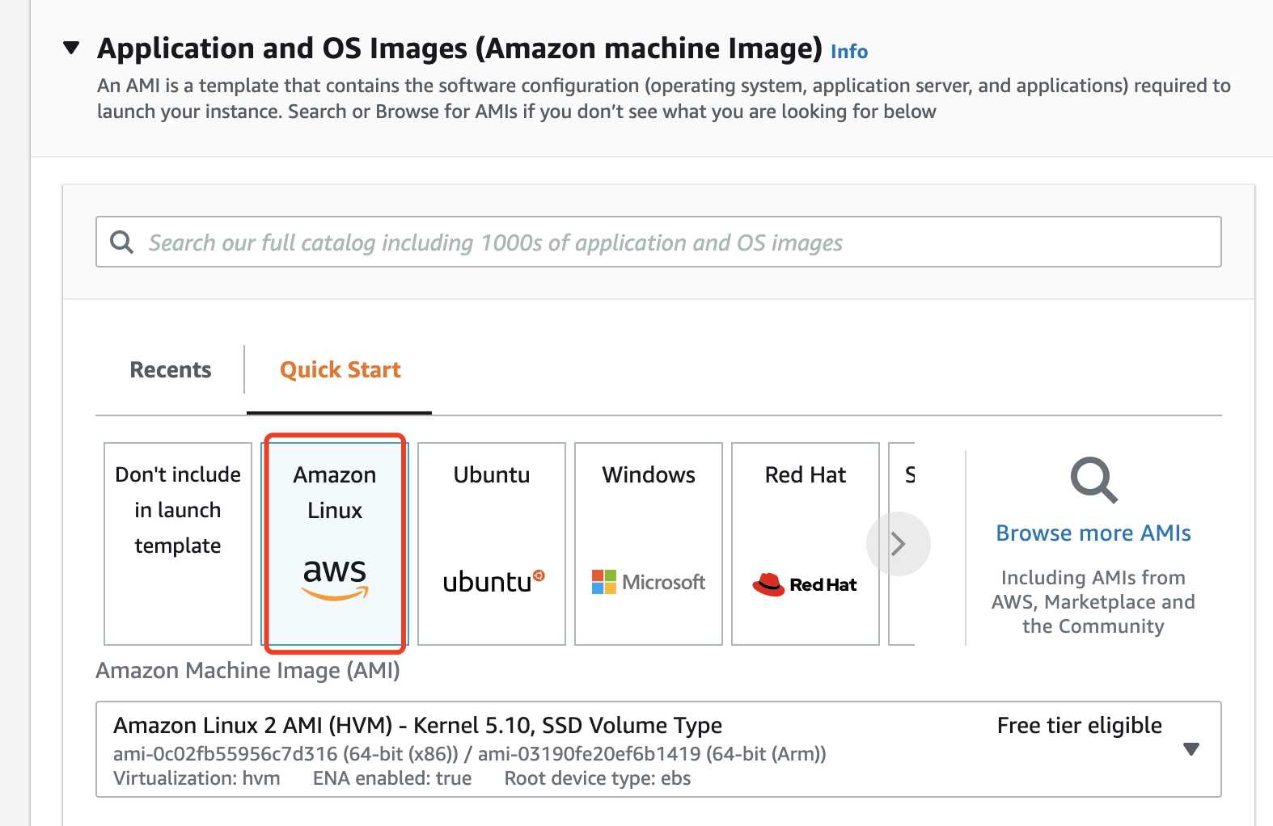The width and height of the screenshot is (1273, 826).
Task: Choose the Don't include in launch template card
Action: tap(178, 543)
